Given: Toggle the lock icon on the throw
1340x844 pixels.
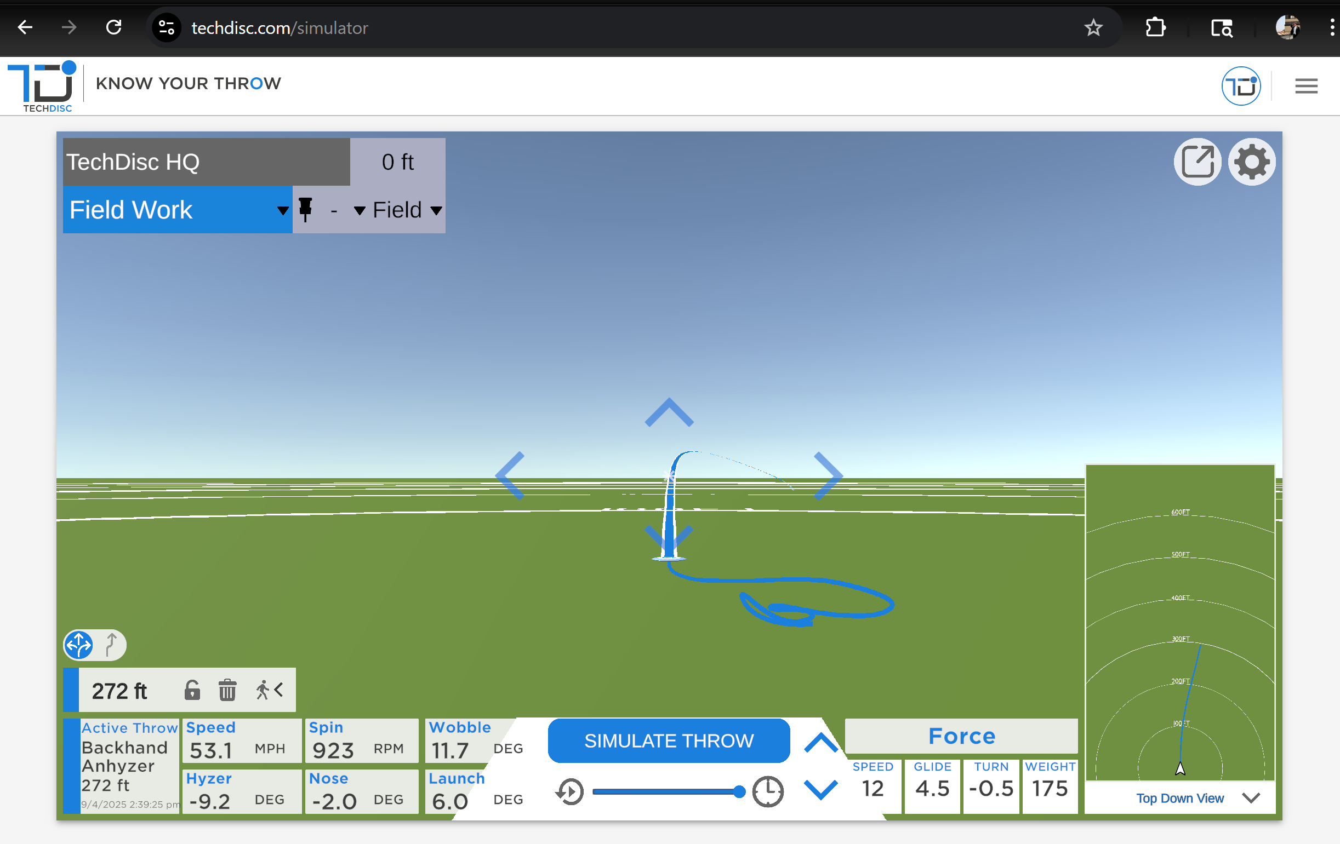Looking at the screenshot, I should click(192, 690).
